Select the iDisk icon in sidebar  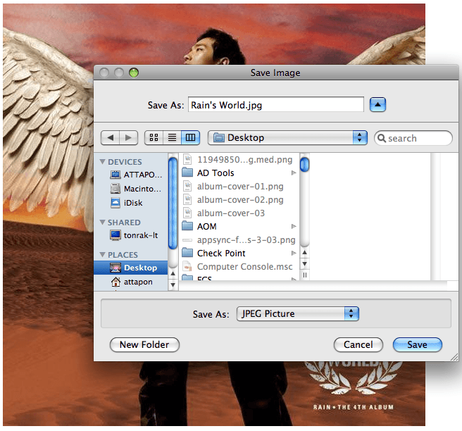(x=115, y=203)
